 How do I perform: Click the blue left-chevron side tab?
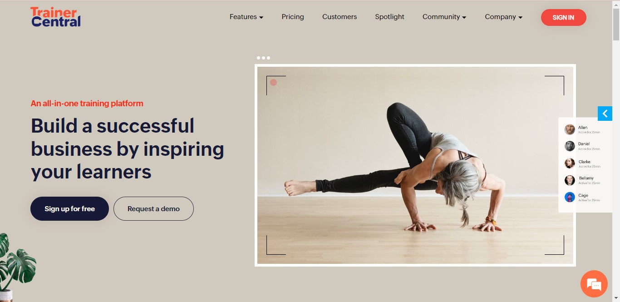pyautogui.click(x=605, y=114)
